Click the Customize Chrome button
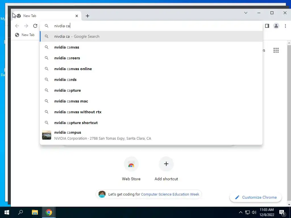This screenshot has height=218, width=291. coord(255,198)
